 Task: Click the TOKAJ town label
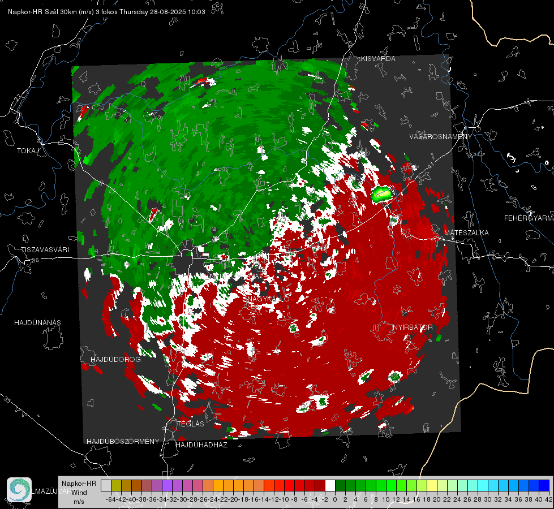[x=28, y=151]
